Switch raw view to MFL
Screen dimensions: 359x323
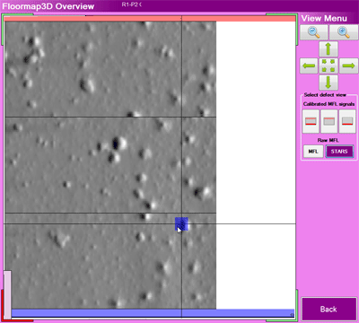(313, 152)
